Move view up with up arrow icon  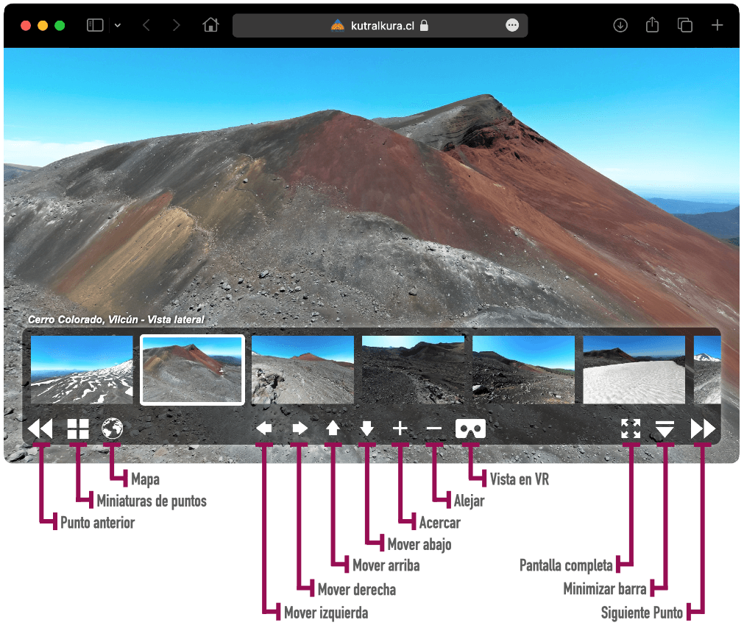(x=333, y=429)
